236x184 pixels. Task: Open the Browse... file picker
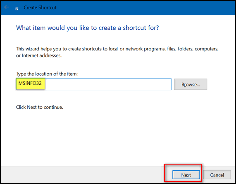[191, 84]
